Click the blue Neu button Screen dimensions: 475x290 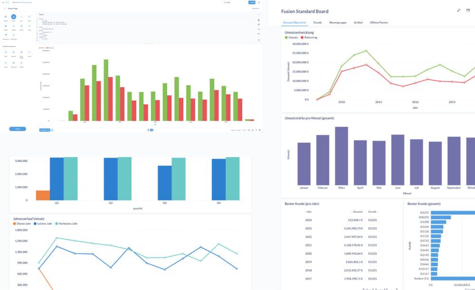[251, 2]
